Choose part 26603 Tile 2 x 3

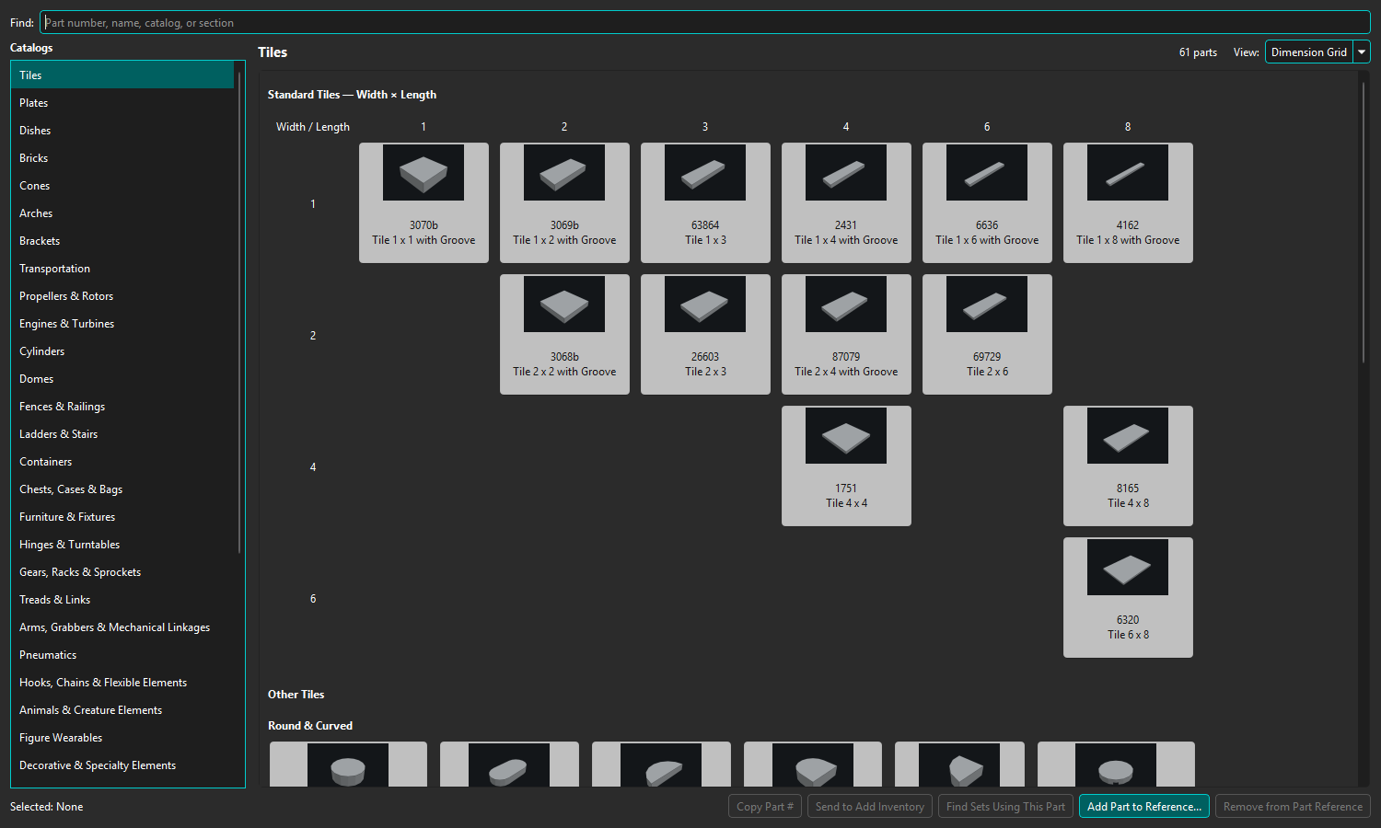point(705,334)
